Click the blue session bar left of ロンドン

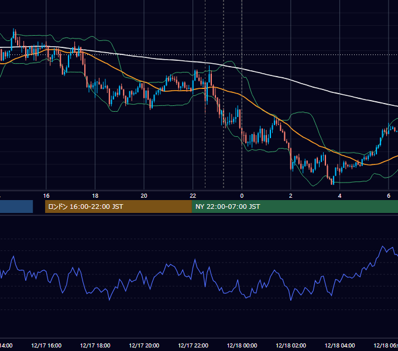[16, 207]
